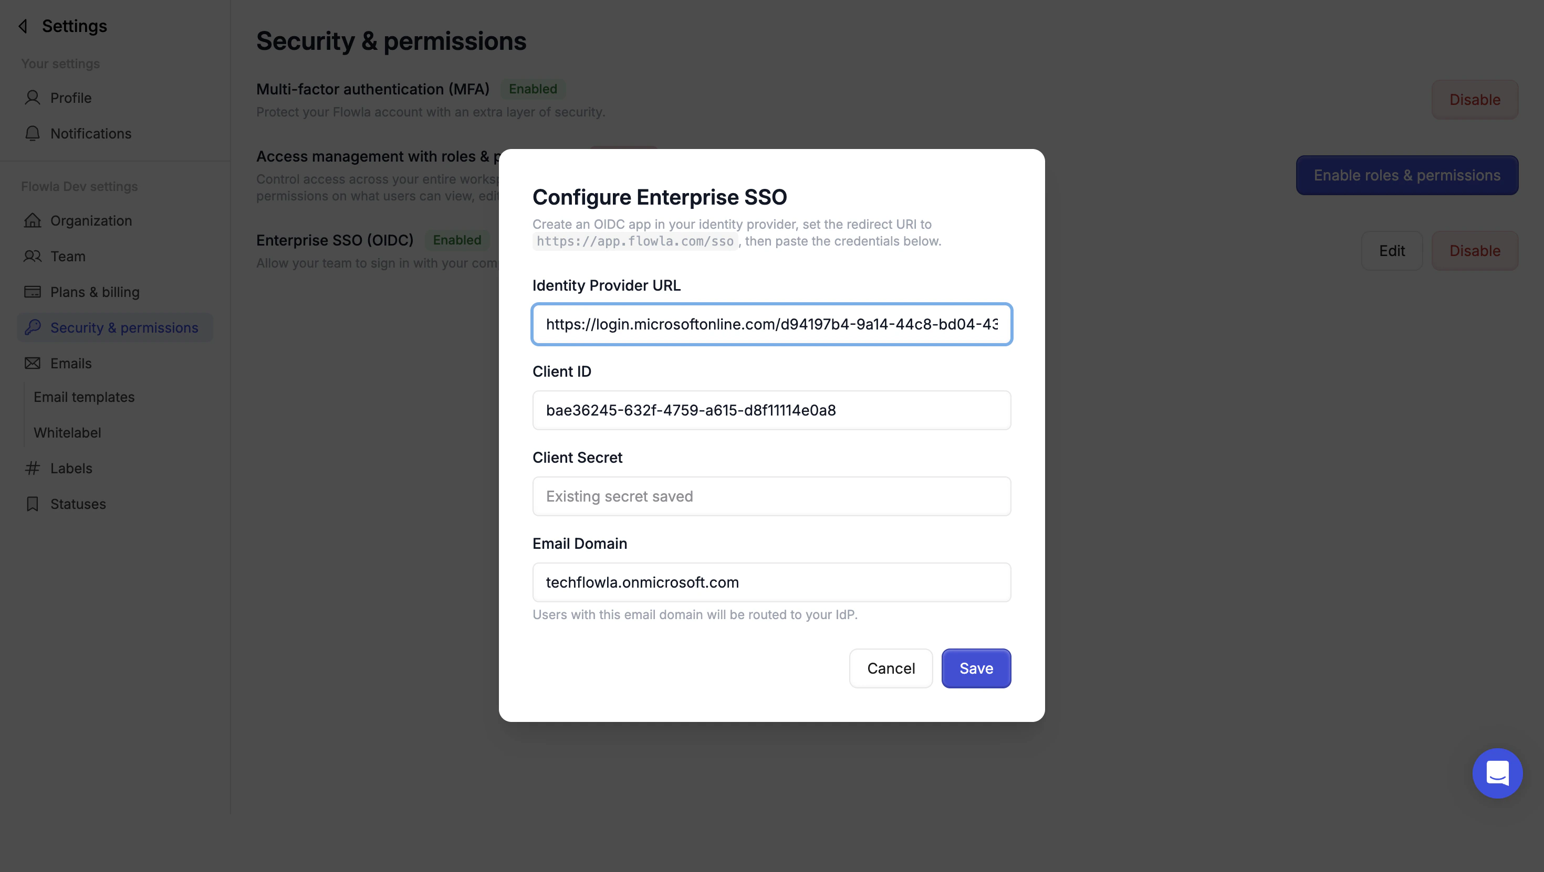Open the Team page
Viewport: 1544px width, 872px height.
pyautogui.click(x=115, y=257)
